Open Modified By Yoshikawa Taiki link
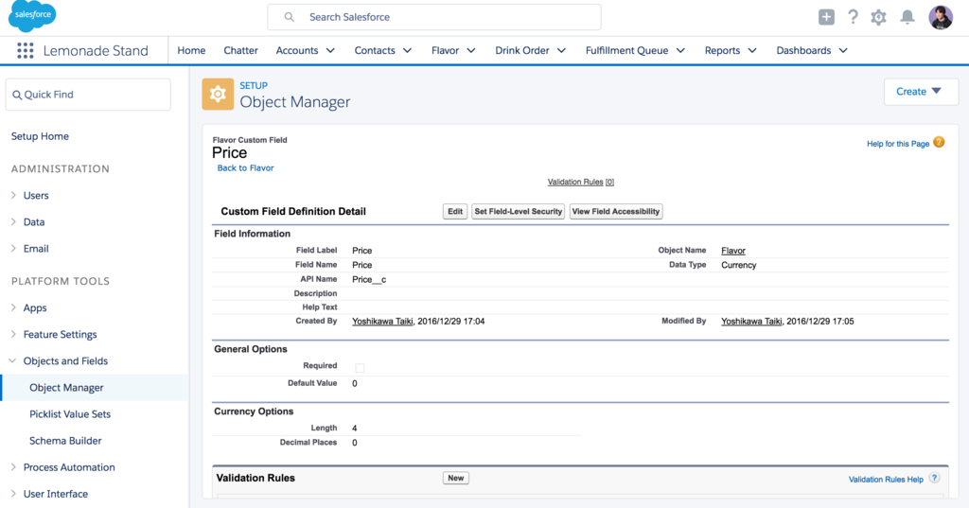Viewport: 969px width, 508px height. pyautogui.click(x=751, y=322)
